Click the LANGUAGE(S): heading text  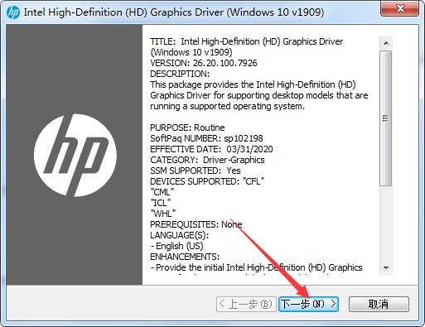(x=180, y=235)
